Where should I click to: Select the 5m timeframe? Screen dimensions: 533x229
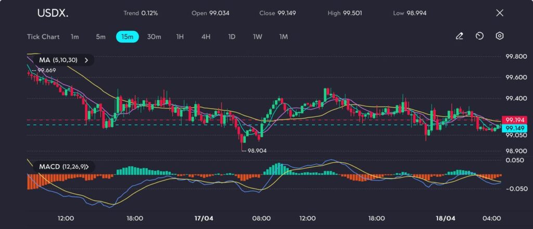coord(100,37)
